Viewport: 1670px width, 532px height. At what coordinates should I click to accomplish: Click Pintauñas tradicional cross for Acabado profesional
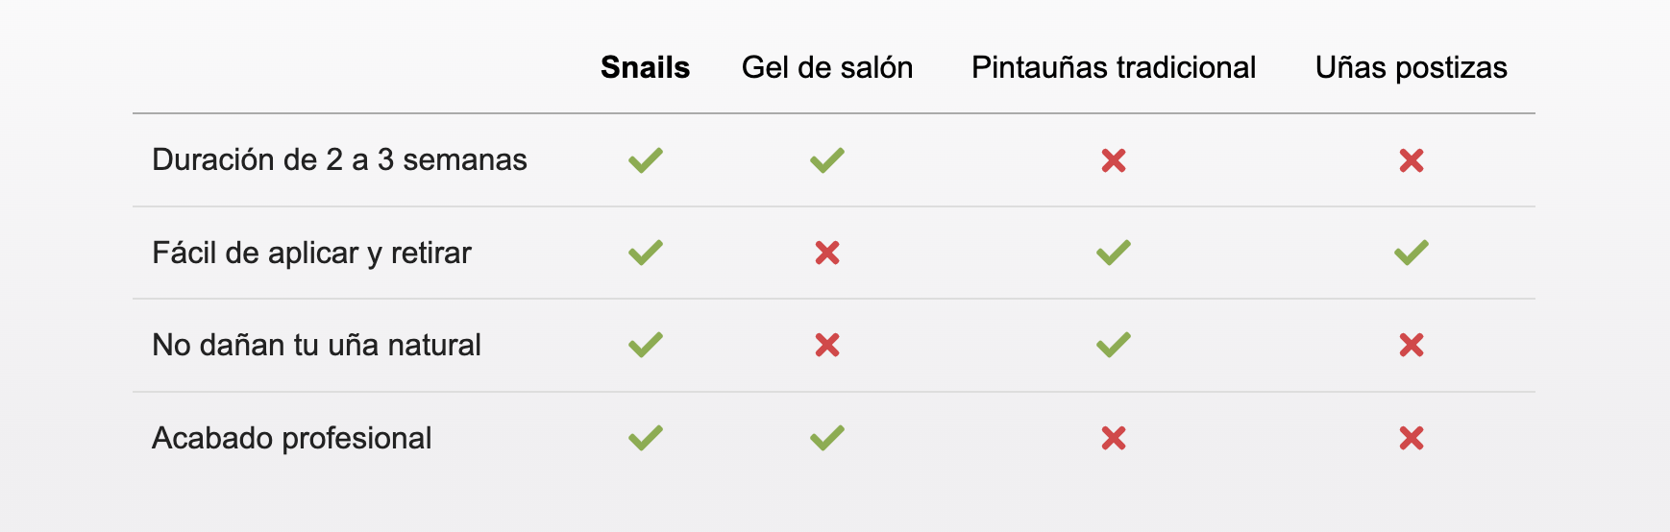pyautogui.click(x=1114, y=438)
